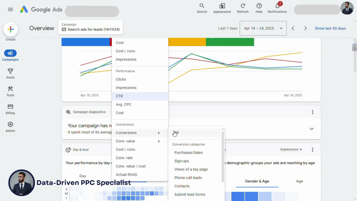Choose Submit lead forms category
This screenshot has height=201, width=357.
[195, 195]
